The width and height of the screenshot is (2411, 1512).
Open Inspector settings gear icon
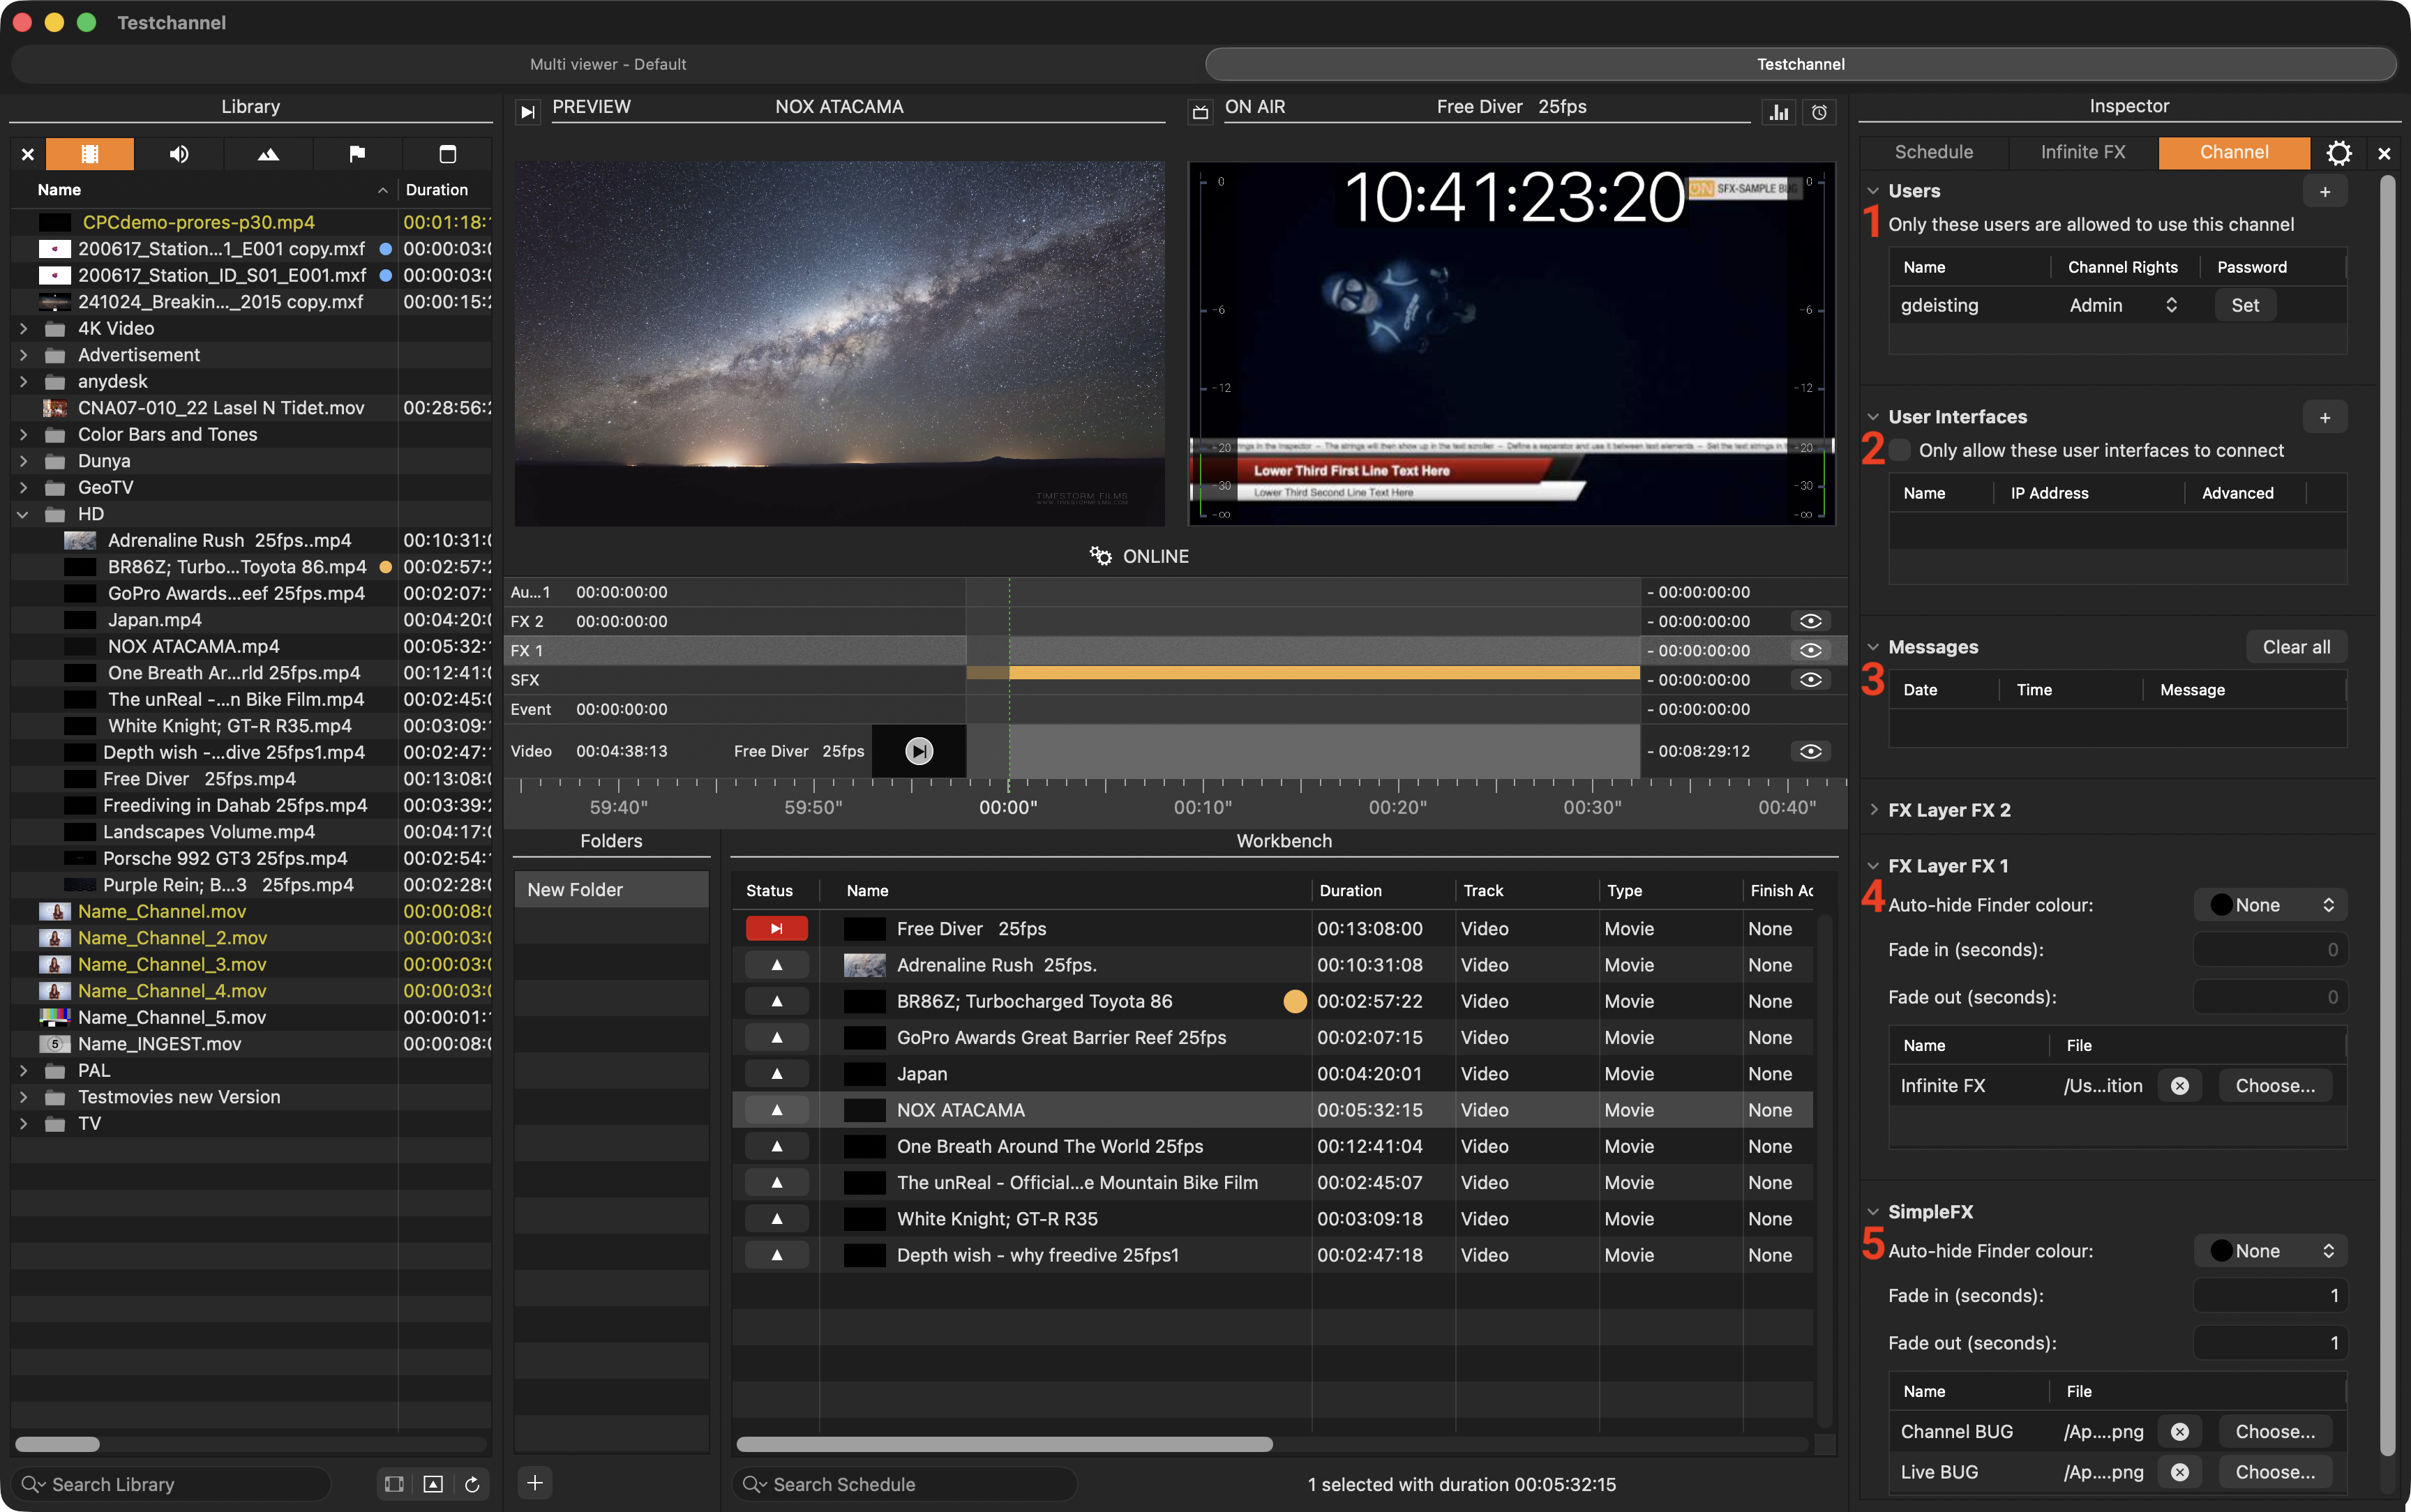coord(2339,153)
